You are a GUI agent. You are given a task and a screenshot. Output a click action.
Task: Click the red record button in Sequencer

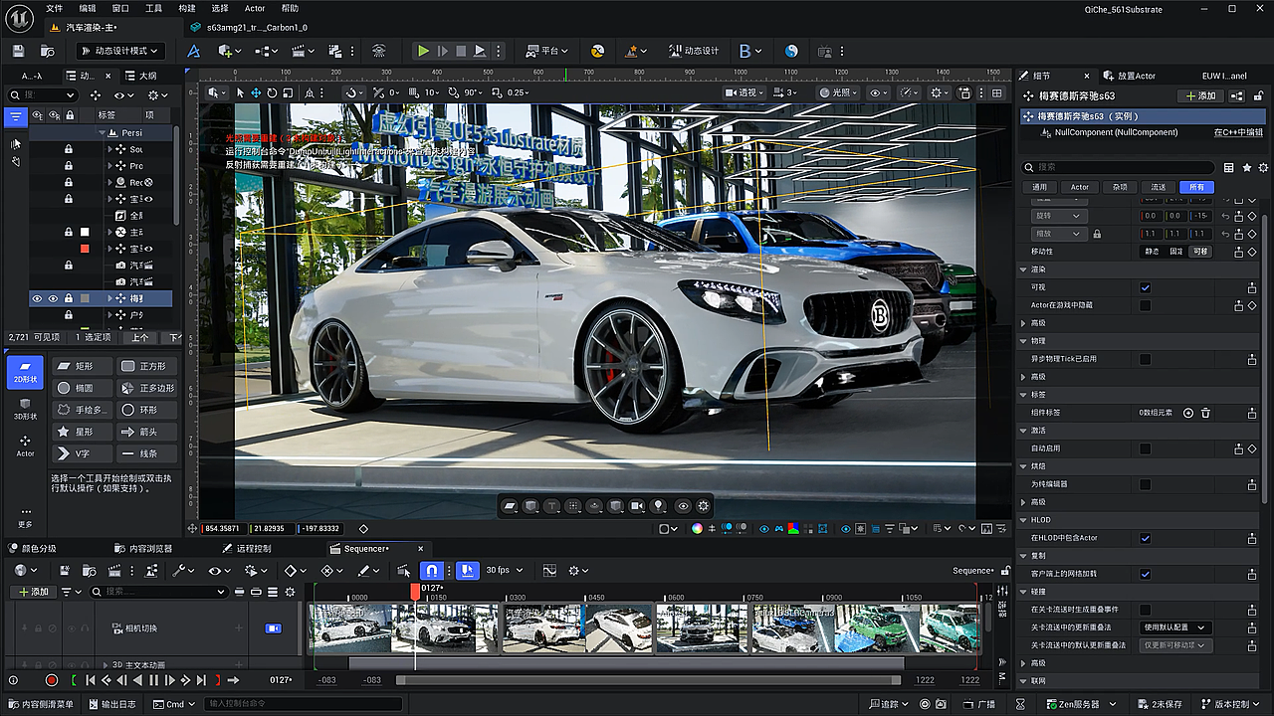click(x=52, y=680)
